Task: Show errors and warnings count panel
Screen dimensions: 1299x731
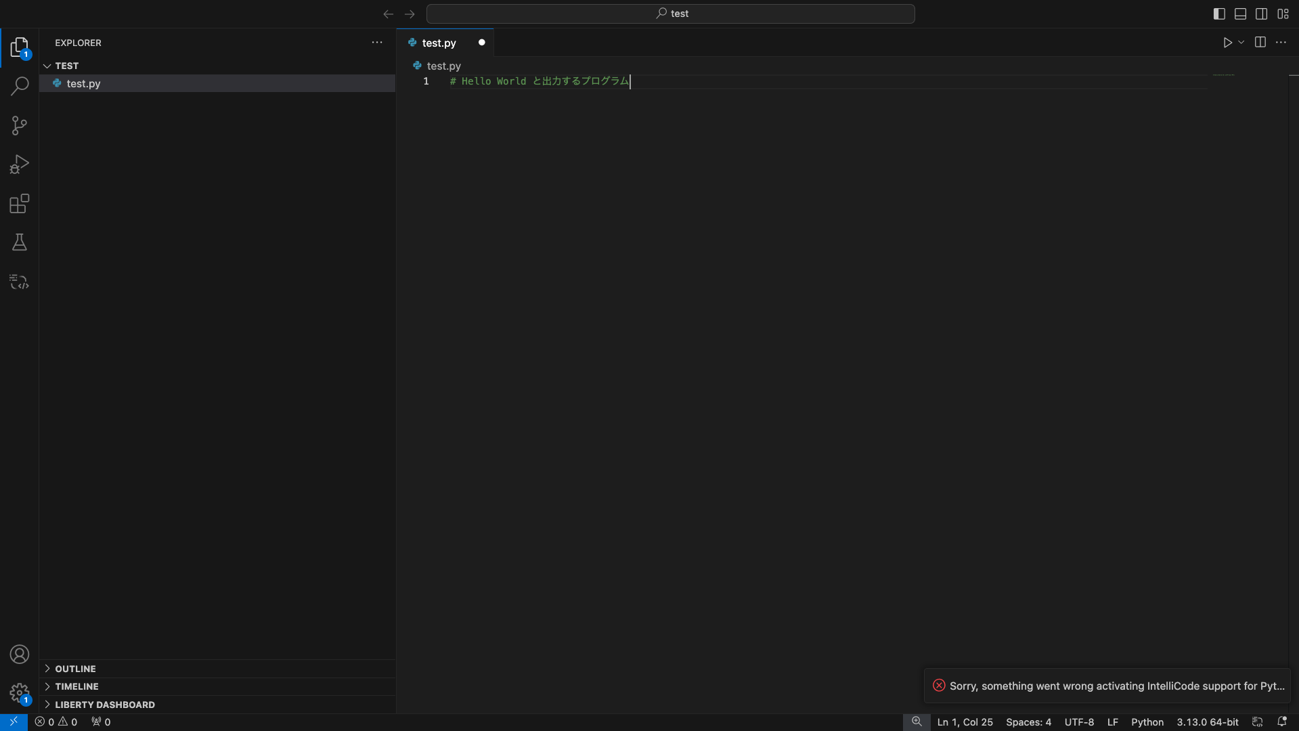Action: point(56,722)
